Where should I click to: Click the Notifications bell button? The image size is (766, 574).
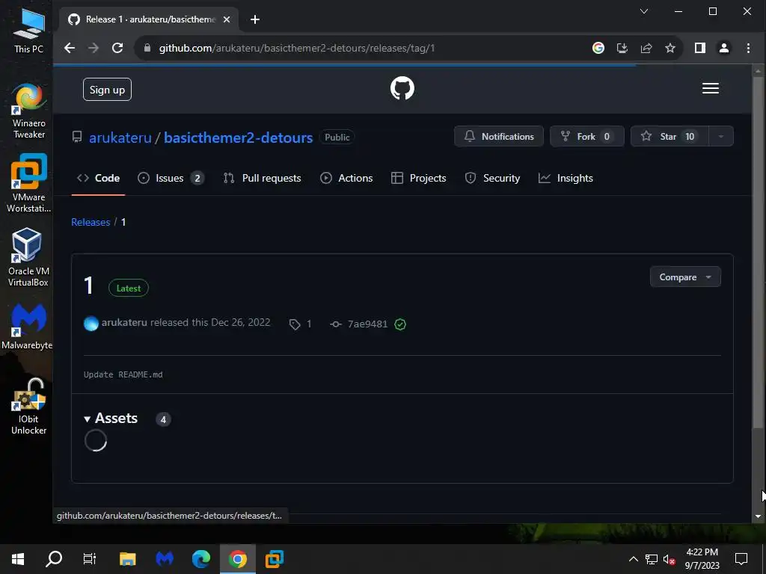click(x=499, y=136)
